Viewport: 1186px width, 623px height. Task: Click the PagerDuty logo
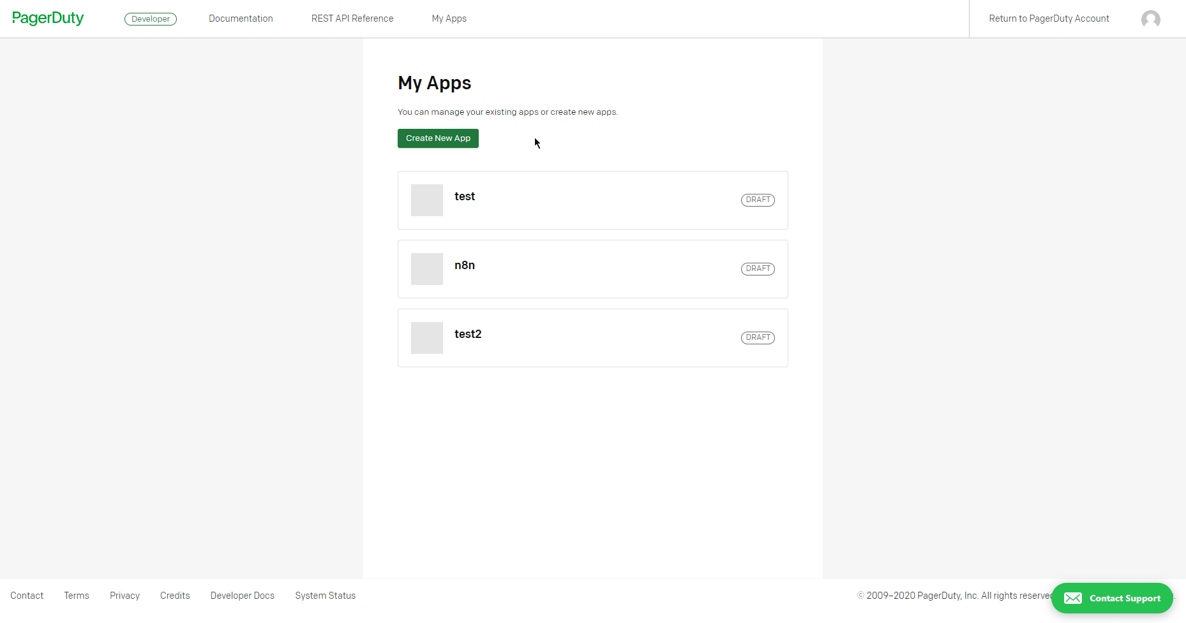[x=48, y=18]
